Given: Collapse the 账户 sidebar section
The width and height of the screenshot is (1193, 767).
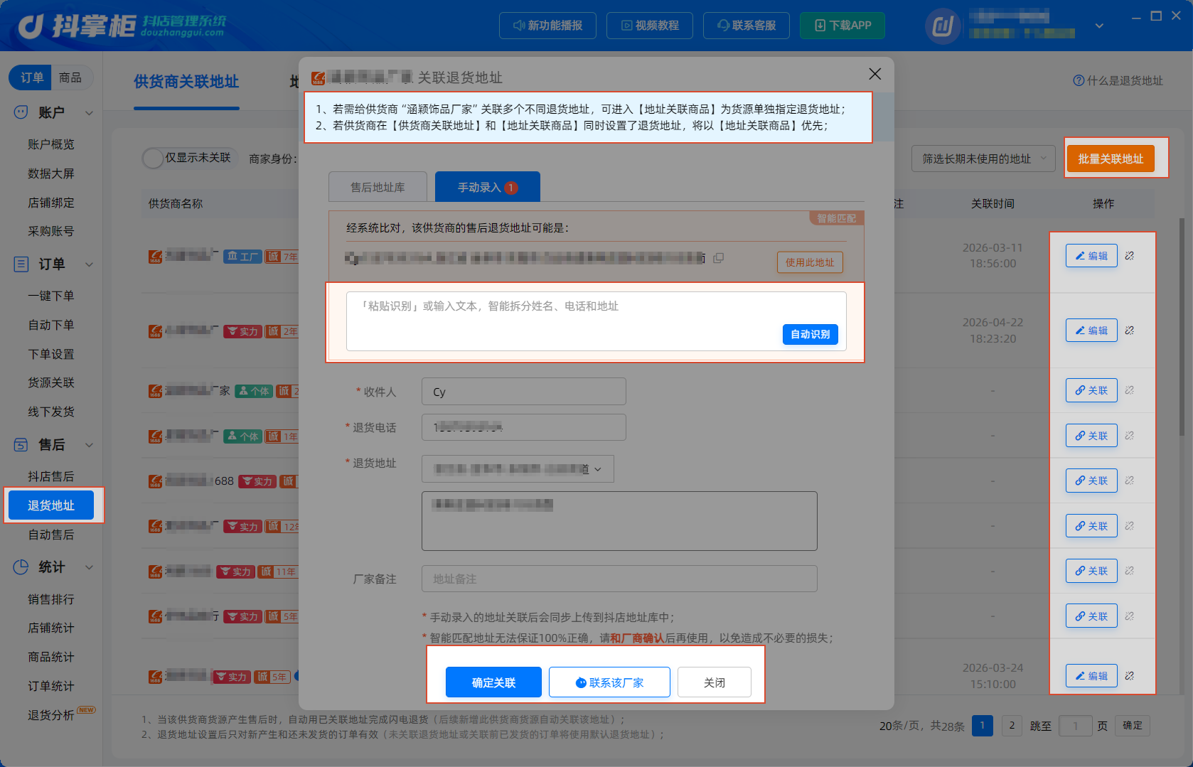Looking at the screenshot, I should coord(89,112).
